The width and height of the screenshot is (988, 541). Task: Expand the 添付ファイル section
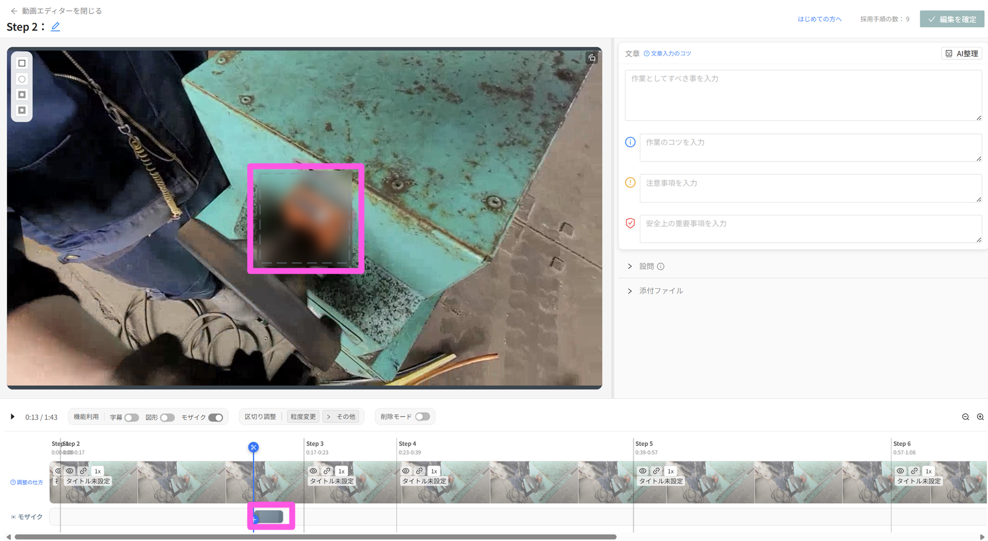(x=660, y=291)
